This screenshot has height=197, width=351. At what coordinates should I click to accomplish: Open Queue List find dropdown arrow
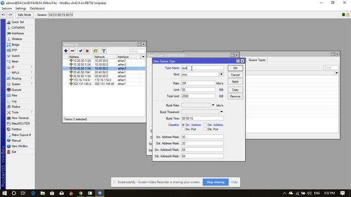336,73
